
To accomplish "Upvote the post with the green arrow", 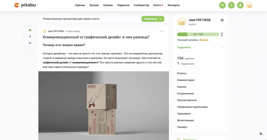I will pyautogui.click(x=30, y=30).
